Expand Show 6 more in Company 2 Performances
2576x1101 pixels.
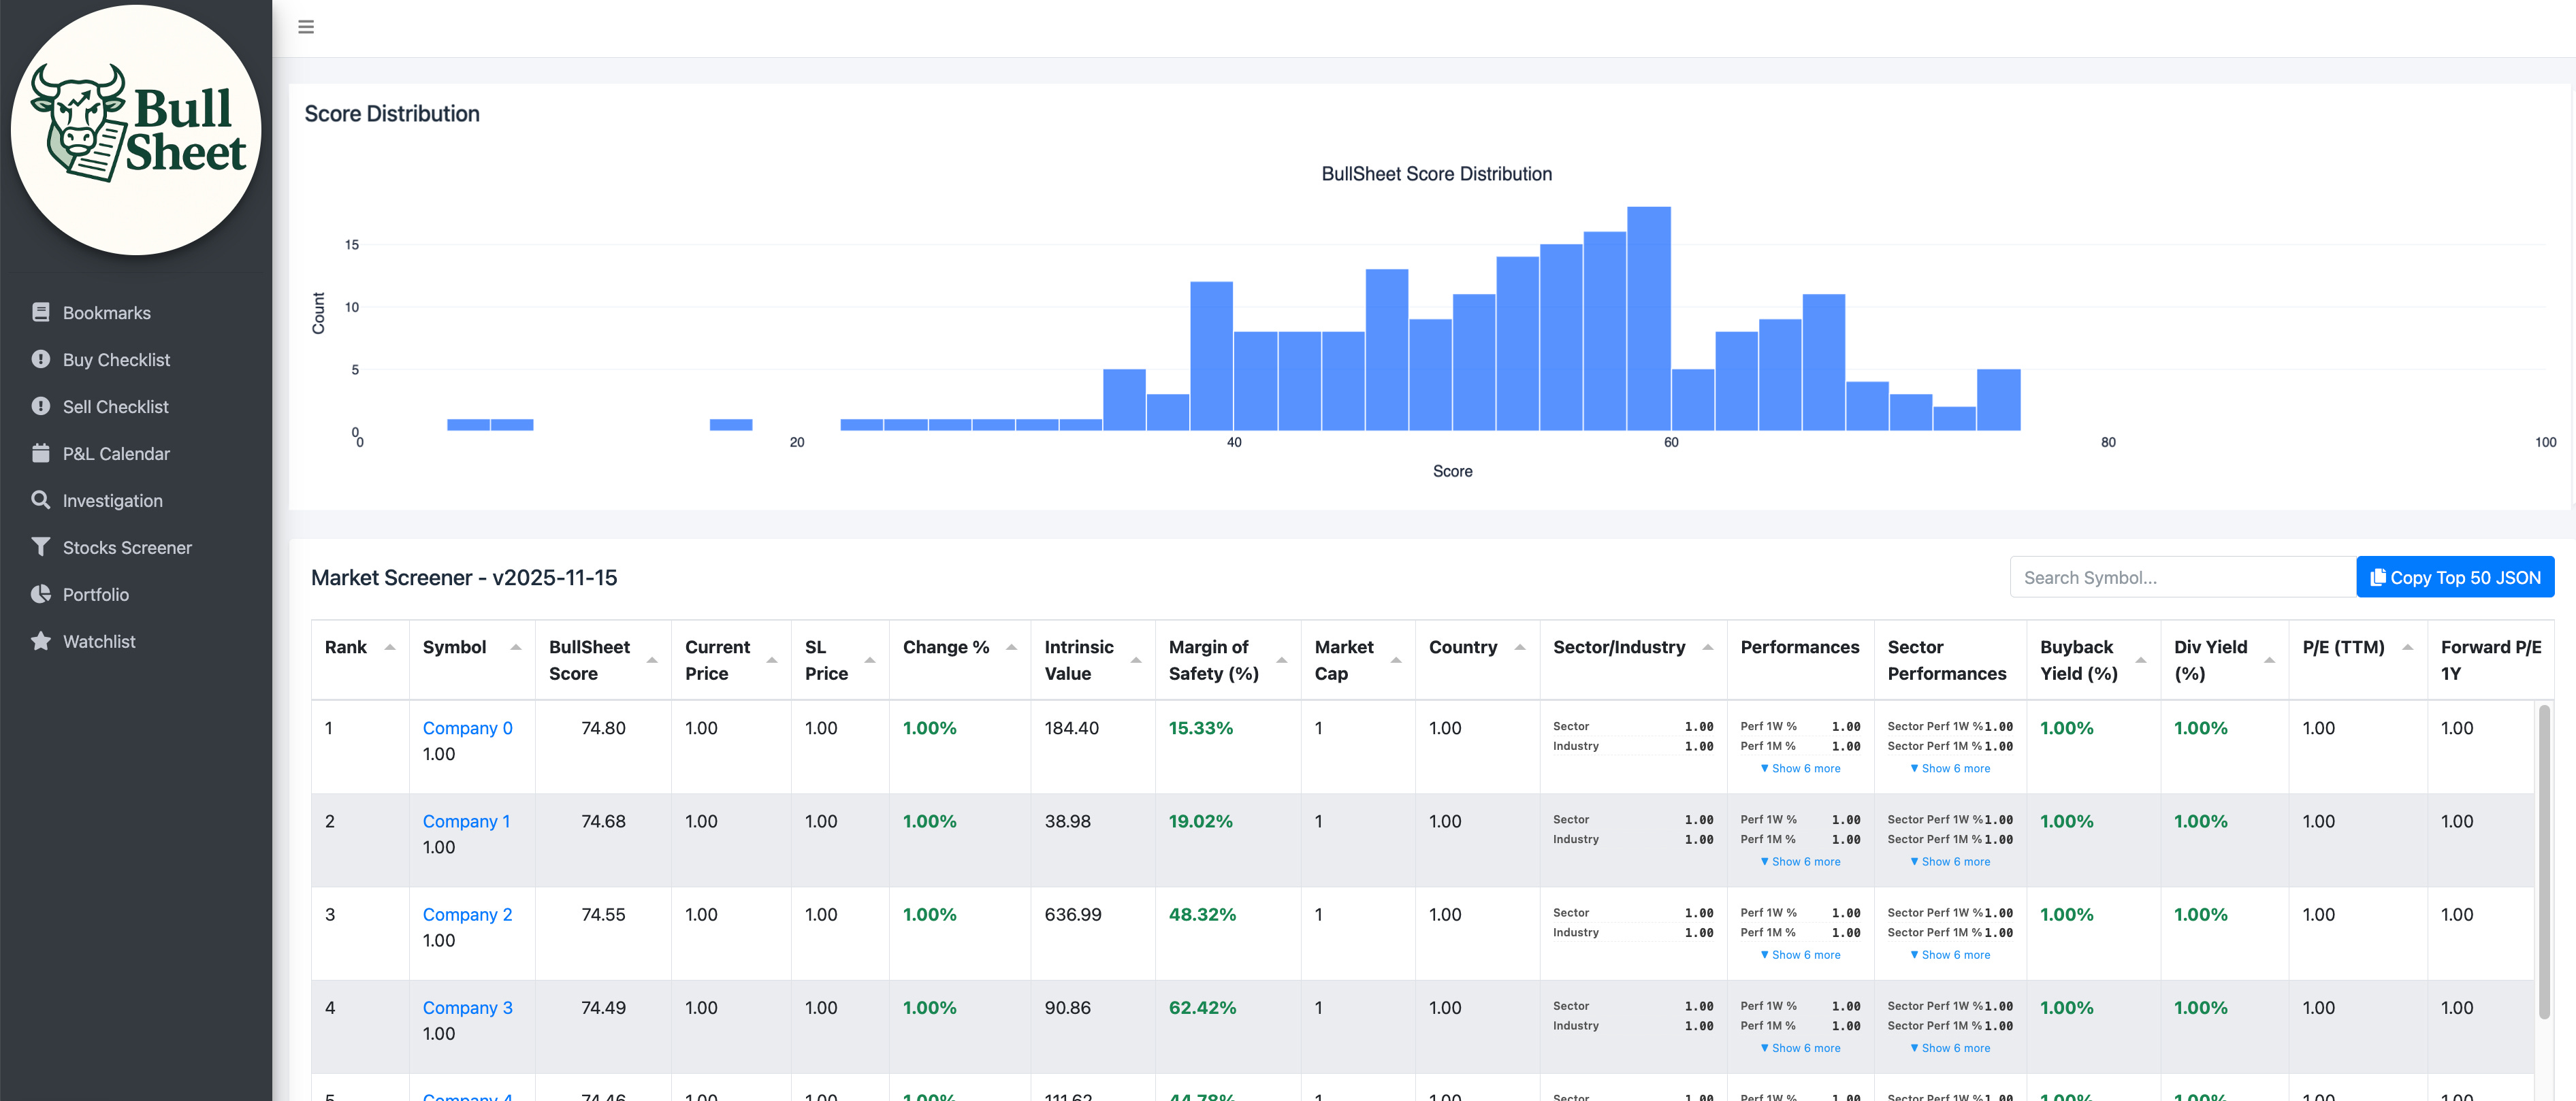pos(1800,954)
